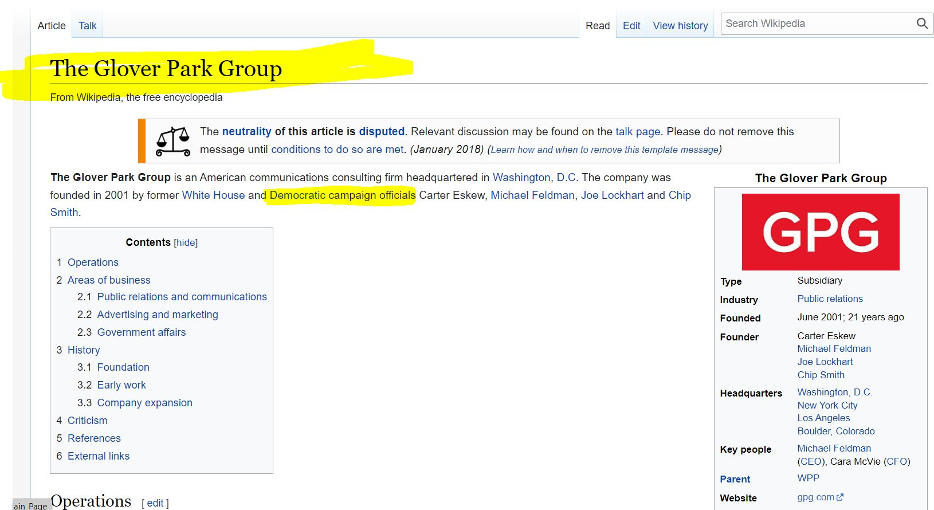Jump to External links section
This screenshot has height=510, width=934.
pos(99,456)
